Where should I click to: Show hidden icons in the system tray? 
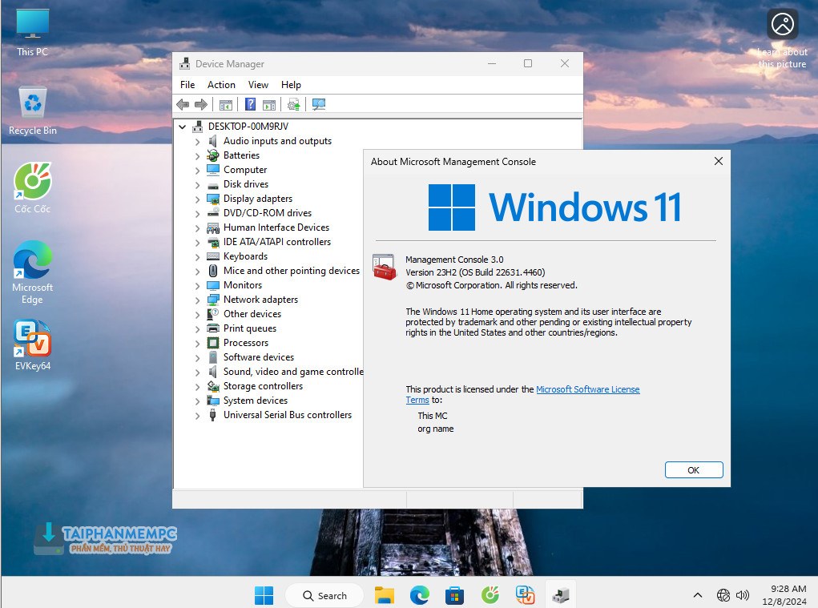point(698,595)
